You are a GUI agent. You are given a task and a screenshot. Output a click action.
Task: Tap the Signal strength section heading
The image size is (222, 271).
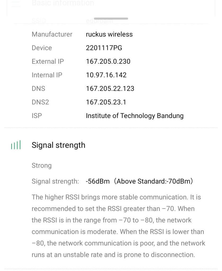pyautogui.click(x=58, y=145)
